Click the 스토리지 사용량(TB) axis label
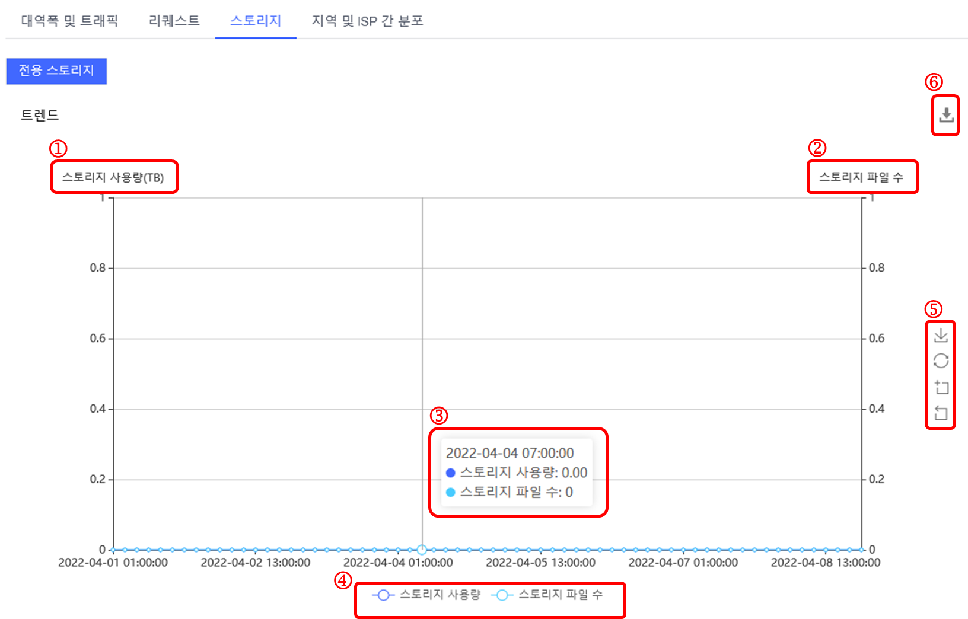 coord(114,177)
